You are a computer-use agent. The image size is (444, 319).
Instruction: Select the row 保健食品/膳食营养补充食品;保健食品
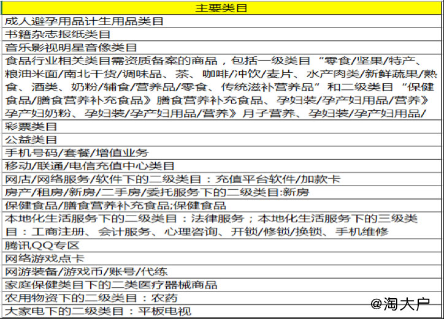tap(221, 206)
